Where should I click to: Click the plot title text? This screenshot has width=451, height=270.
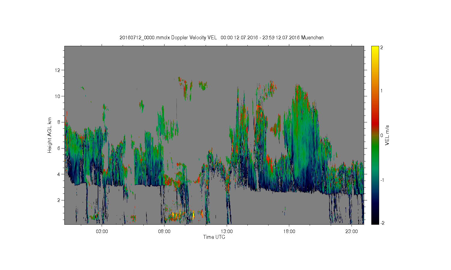(x=222, y=37)
